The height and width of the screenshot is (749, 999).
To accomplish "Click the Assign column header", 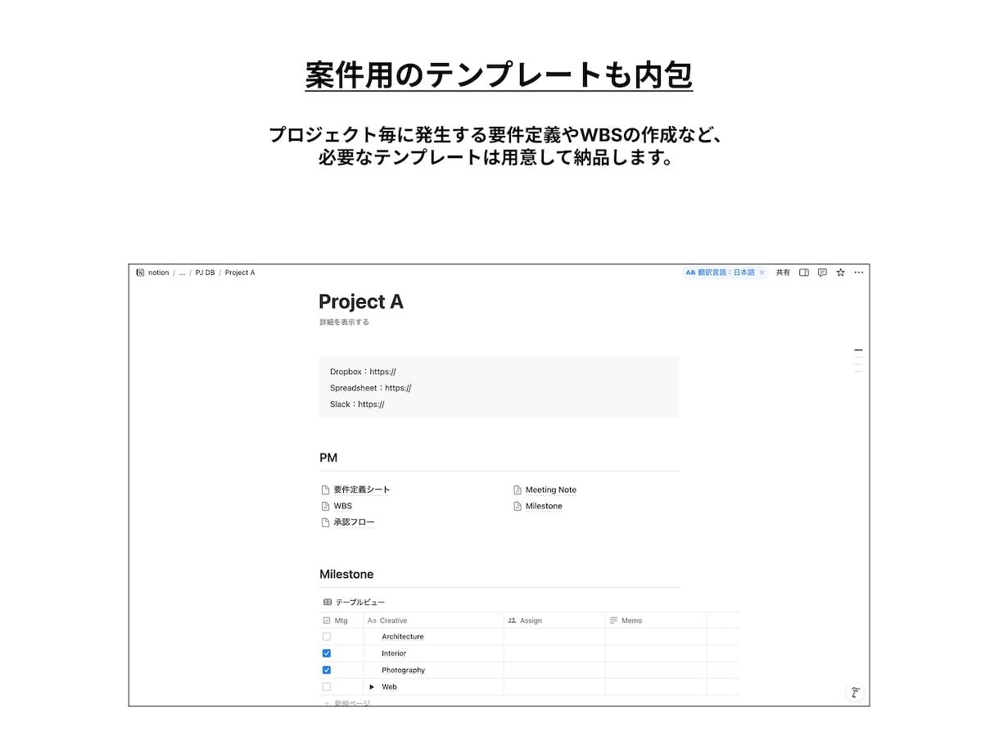I will [x=554, y=620].
